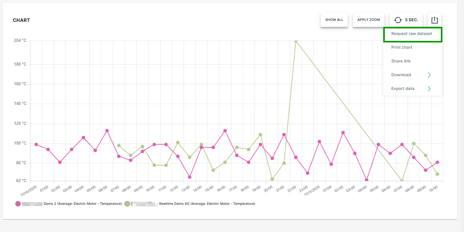Viewport: 464px width, 232px height.
Task: Choose Print chart in the export menu
Action: tap(402, 47)
